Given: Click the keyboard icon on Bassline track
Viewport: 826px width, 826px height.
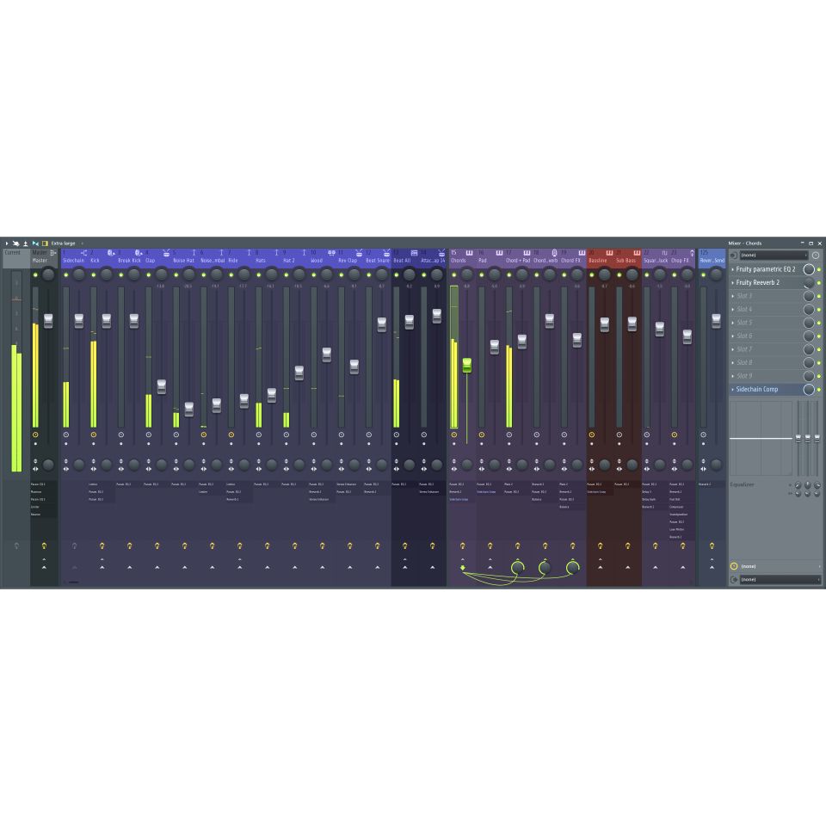Looking at the screenshot, I should click(609, 252).
